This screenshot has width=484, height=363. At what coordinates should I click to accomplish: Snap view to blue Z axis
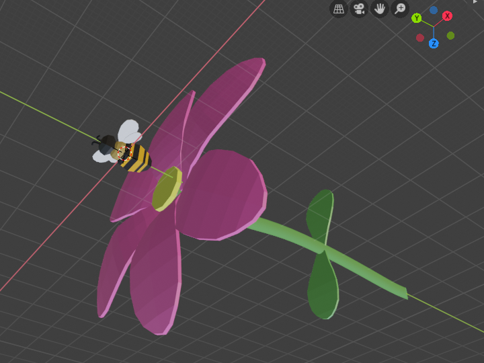(434, 44)
